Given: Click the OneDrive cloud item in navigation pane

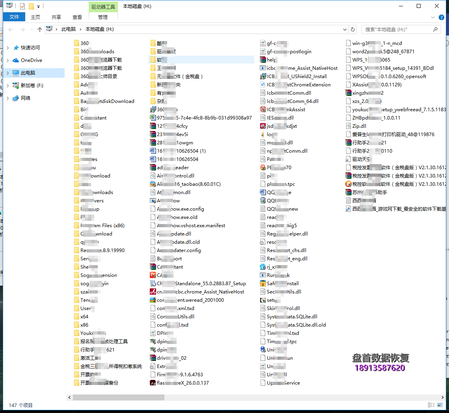Looking at the screenshot, I should (x=31, y=60).
